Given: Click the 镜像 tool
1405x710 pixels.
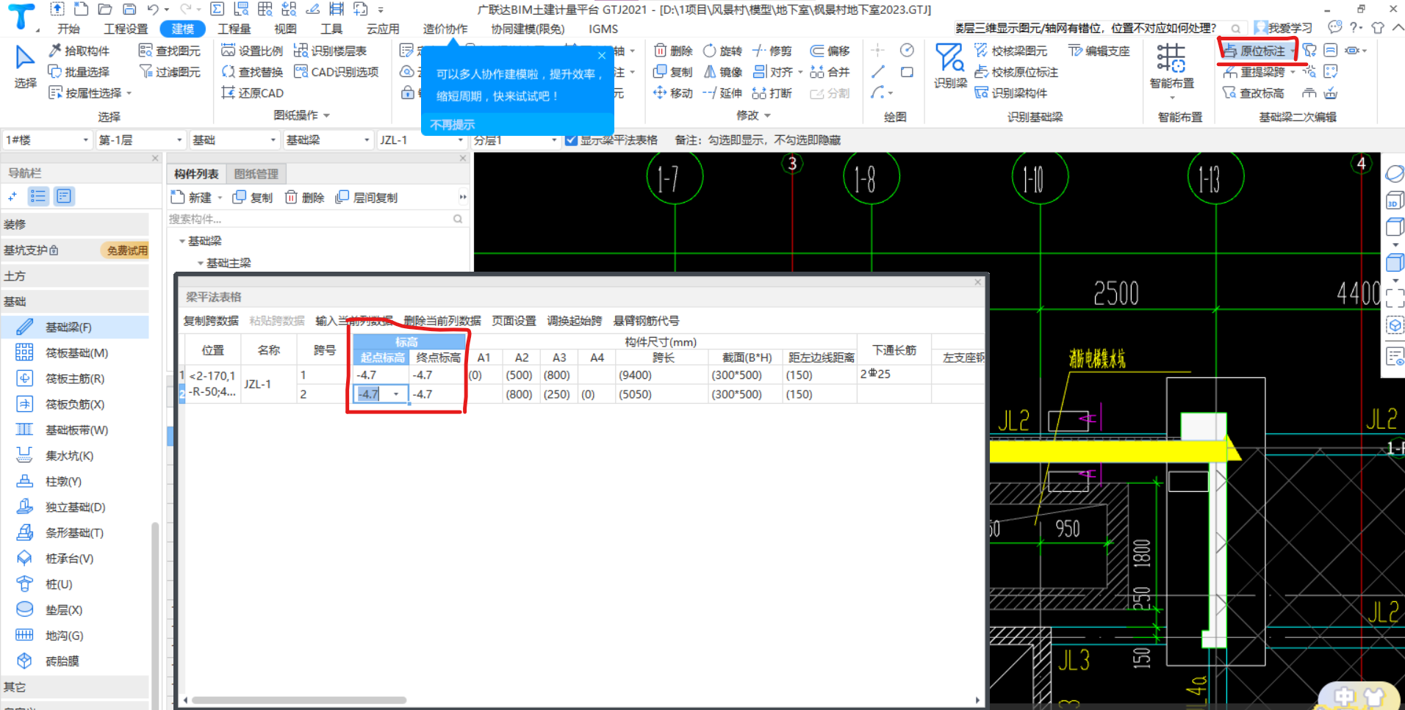Looking at the screenshot, I should (722, 72).
